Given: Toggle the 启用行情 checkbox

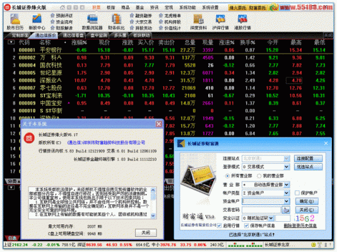Looking at the screenshot, I should click(x=219, y=226).
